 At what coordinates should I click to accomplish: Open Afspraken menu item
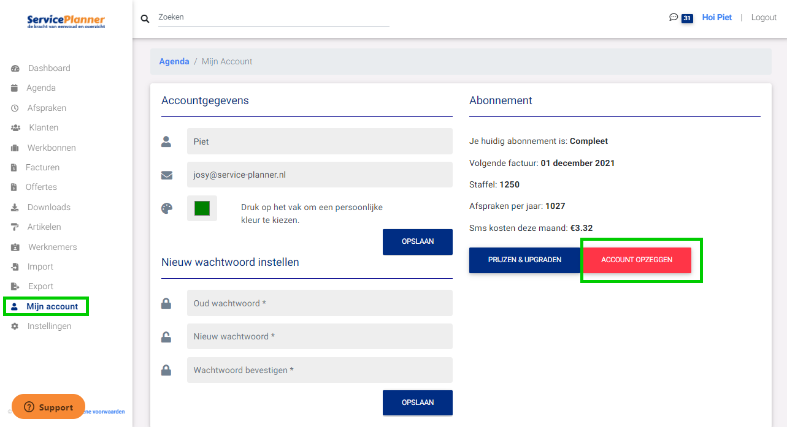[47, 108]
